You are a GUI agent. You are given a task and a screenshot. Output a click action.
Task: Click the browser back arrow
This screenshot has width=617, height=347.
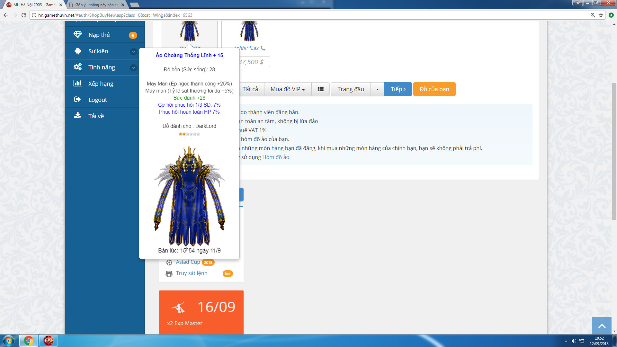coord(6,15)
